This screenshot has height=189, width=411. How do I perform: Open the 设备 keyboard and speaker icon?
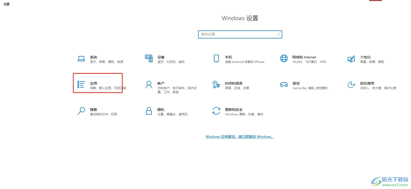point(149,58)
